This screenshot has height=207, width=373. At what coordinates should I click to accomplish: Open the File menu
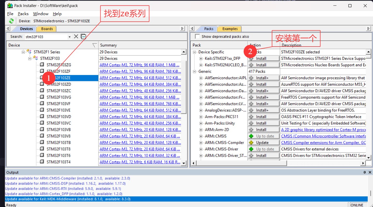[x=10, y=14]
